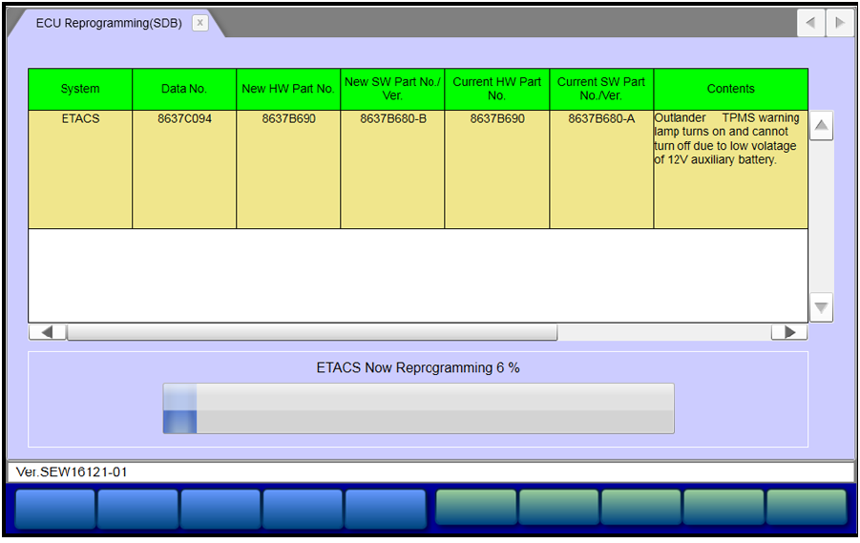Select the Data No. column header
Screen dimensions: 860x543
184,89
